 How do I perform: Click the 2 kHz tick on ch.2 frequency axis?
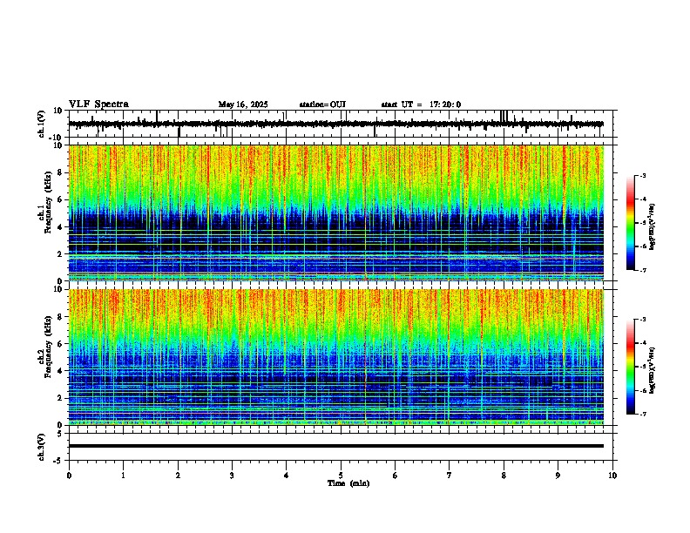point(61,398)
